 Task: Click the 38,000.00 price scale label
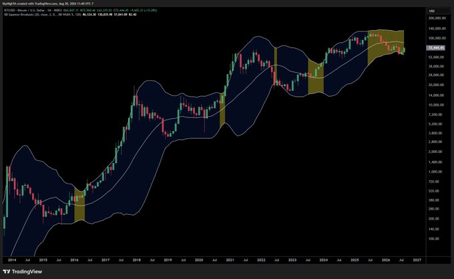(437, 66)
